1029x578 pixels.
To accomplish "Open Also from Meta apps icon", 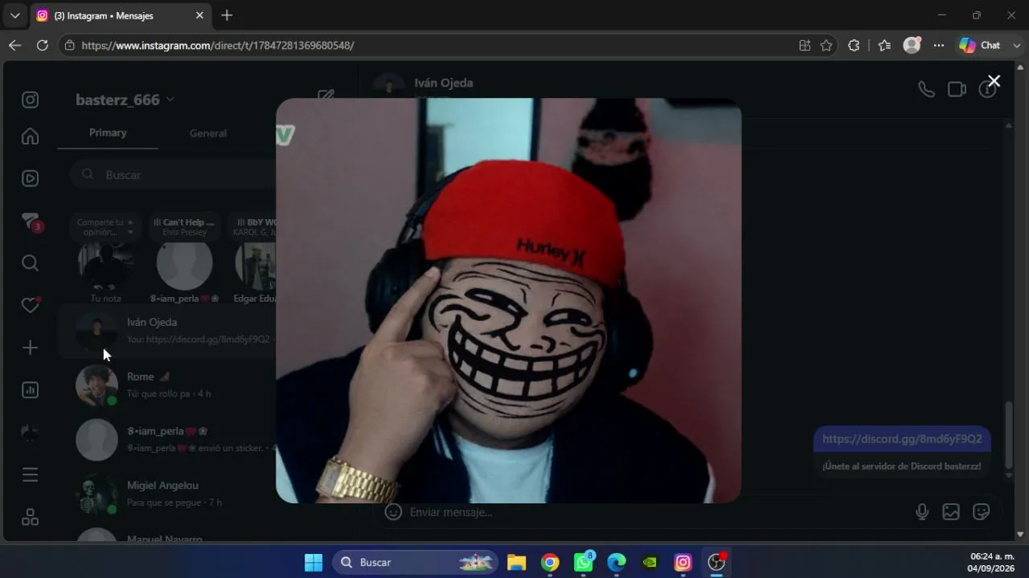I will 30,518.
